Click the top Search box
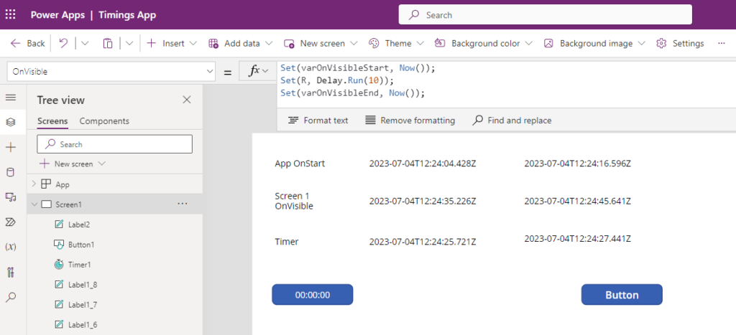736x335 pixels. pos(545,14)
